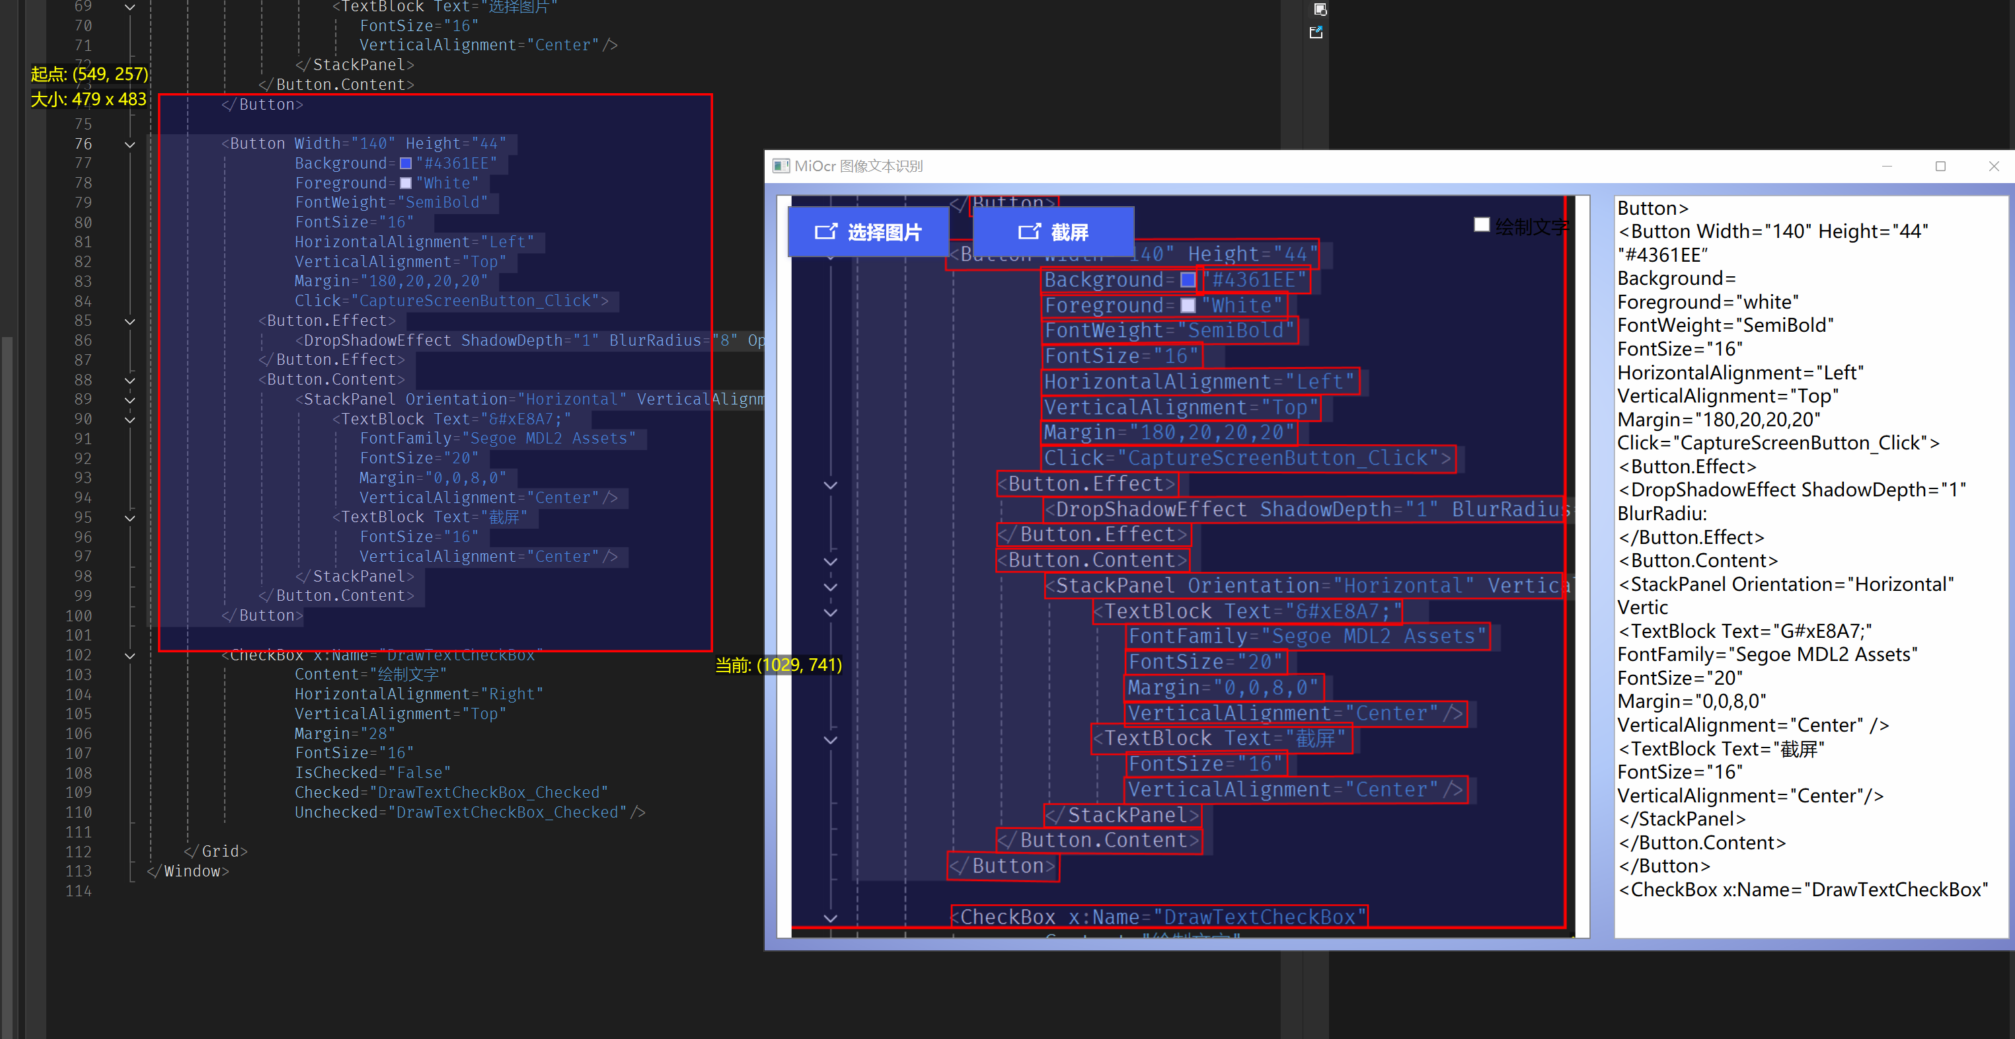Fold the 截屏 TextBlock at line 95

point(130,518)
